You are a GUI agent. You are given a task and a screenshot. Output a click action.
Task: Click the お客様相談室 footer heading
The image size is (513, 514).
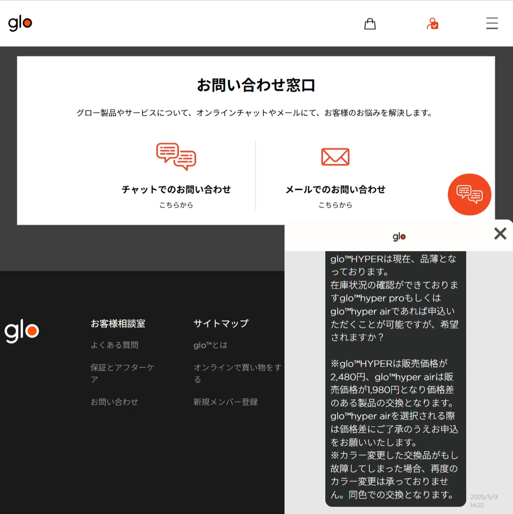[118, 324]
